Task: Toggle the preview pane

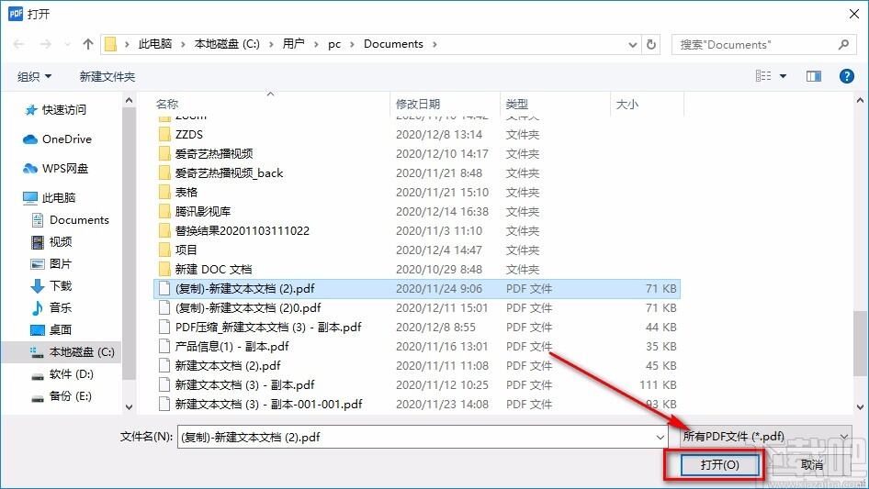Action: pyautogui.click(x=814, y=76)
